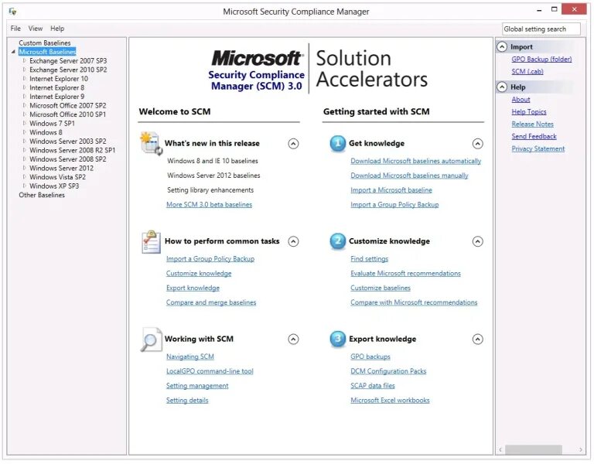The image size is (594, 464).
Task: Click Compare and merge baselines link
Action: 211,302
